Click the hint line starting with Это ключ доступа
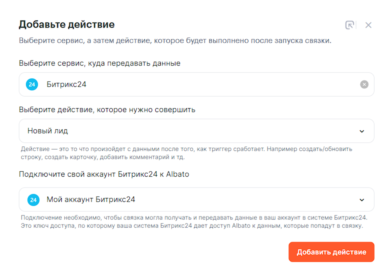 [x=192, y=226]
